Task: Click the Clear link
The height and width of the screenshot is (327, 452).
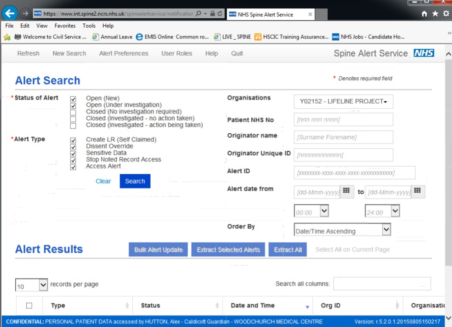Action: coord(103,181)
